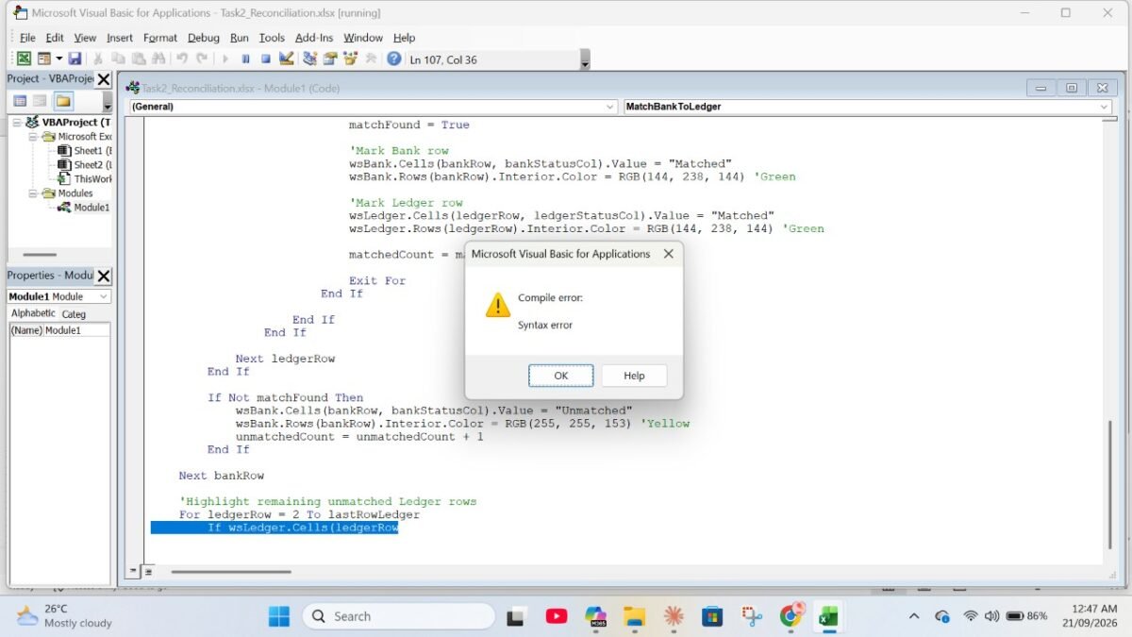Click the taskbar Search box
1132x637 pixels.
click(x=398, y=616)
